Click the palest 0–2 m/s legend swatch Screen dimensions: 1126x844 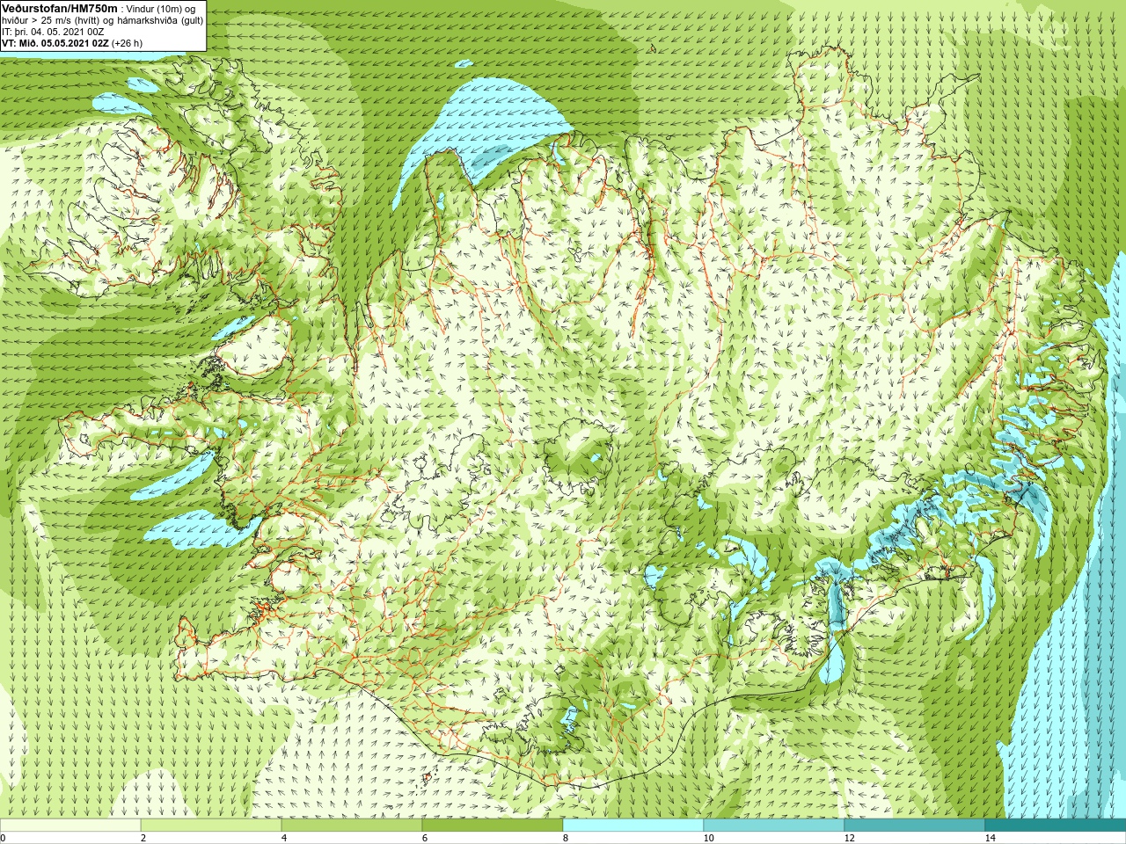(x=70, y=826)
